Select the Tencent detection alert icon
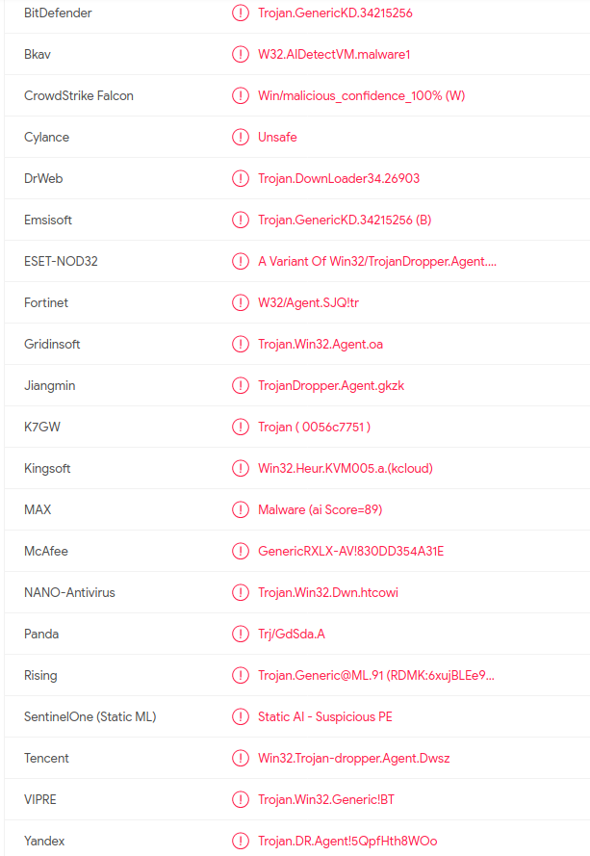Screen dimensions: 590x856 pos(241,759)
